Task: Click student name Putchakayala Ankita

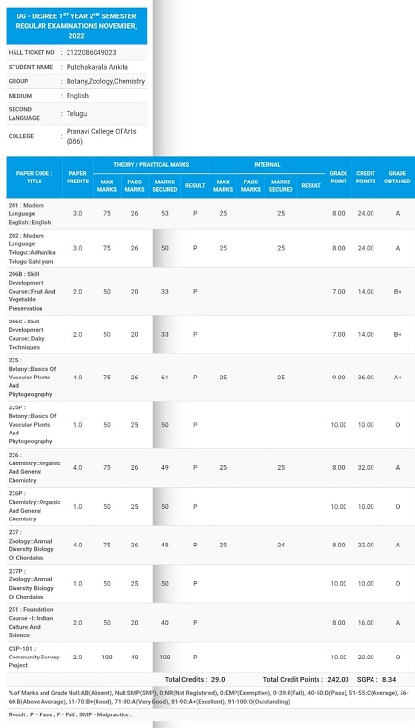Action: pos(97,67)
